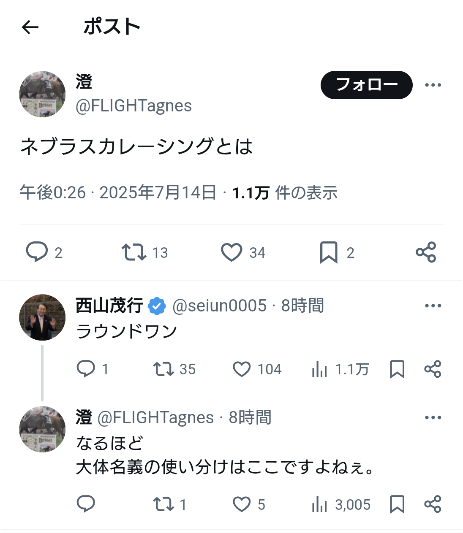The width and height of the screenshot is (463, 533).
Task: Open more options on the main post
Action: 433,85
